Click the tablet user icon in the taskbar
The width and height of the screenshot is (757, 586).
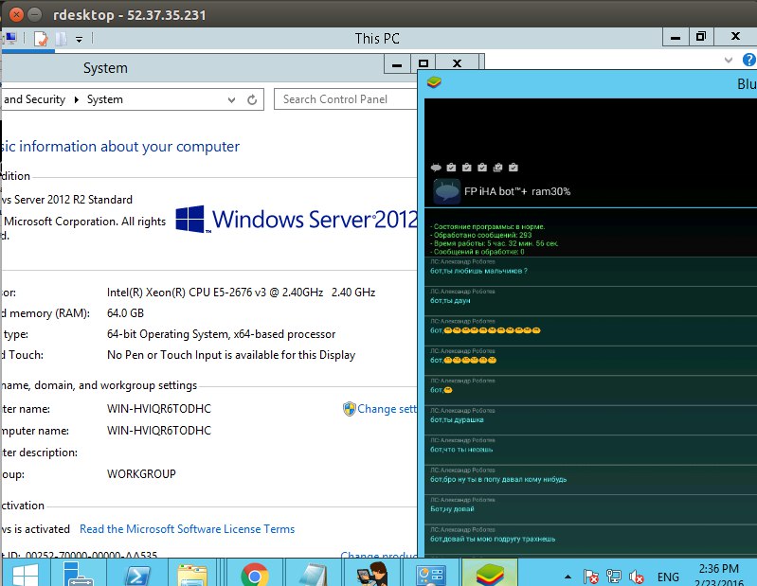pos(371,576)
